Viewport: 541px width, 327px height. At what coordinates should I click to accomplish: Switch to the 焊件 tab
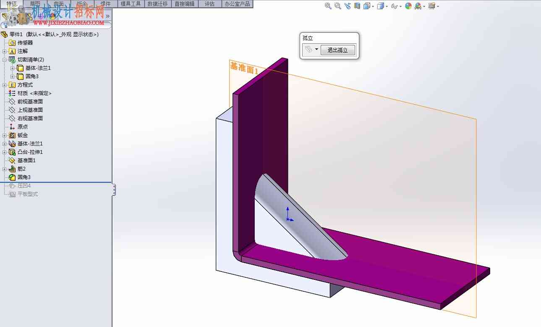click(106, 4)
